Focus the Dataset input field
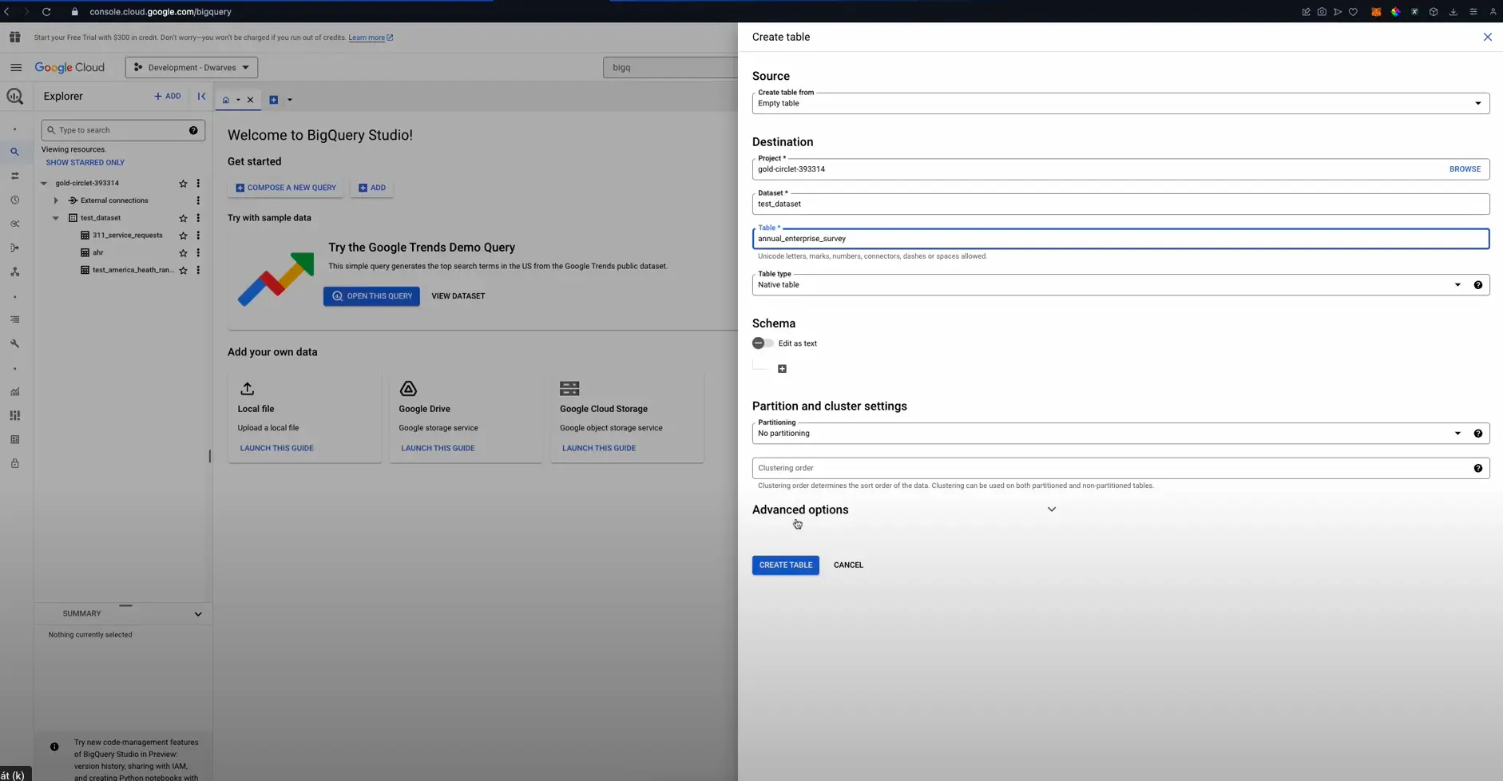Image resolution: width=1503 pixels, height=781 pixels. 1120,204
